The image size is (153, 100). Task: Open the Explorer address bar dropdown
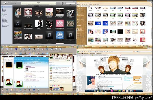click(149, 6)
